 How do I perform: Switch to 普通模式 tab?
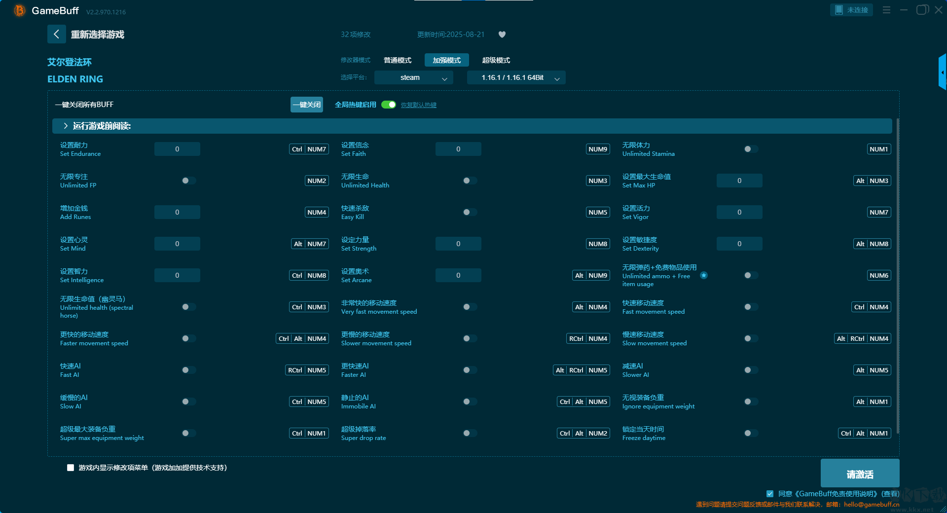coord(397,60)
